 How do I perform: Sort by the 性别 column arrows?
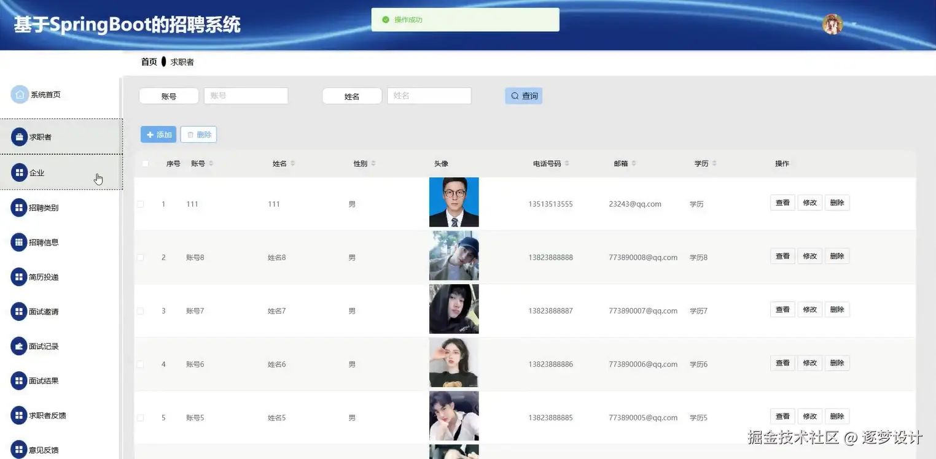(373, 163)
